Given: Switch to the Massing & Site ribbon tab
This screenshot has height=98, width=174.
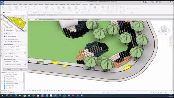Looking at the screenshot, I should coord(54,4).
